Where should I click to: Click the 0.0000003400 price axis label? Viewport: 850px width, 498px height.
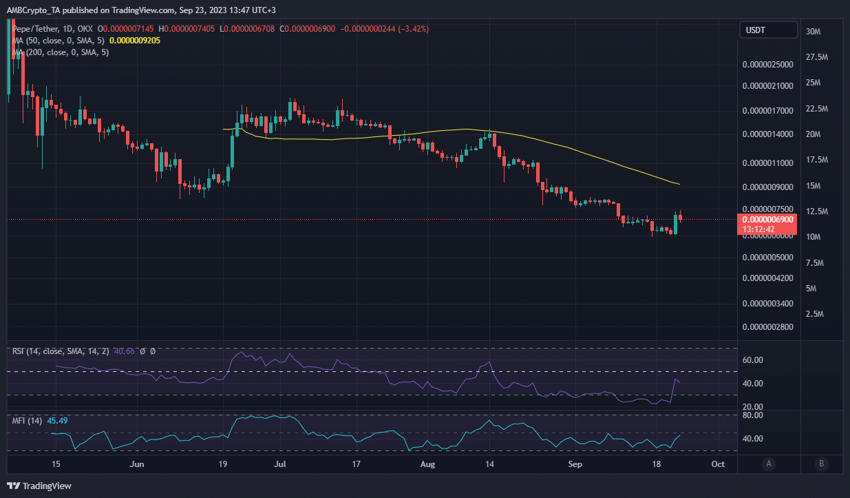(x=768, y=303)
